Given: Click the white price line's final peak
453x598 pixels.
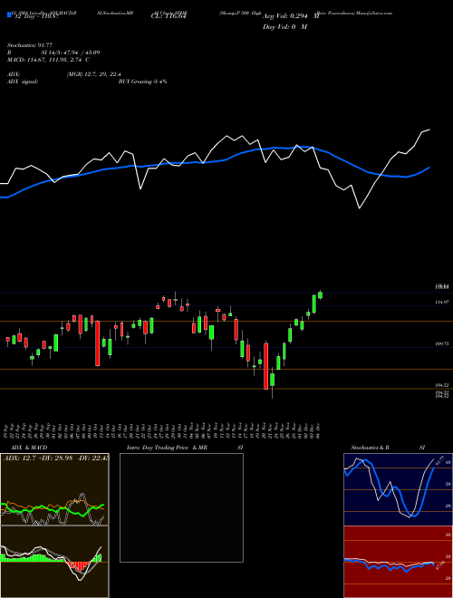Looking at the screenshot, I should pyautogui.click(x=429, y=130).
